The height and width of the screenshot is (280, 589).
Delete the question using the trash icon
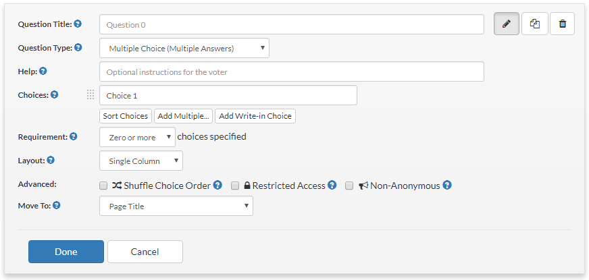click(563, 24)
